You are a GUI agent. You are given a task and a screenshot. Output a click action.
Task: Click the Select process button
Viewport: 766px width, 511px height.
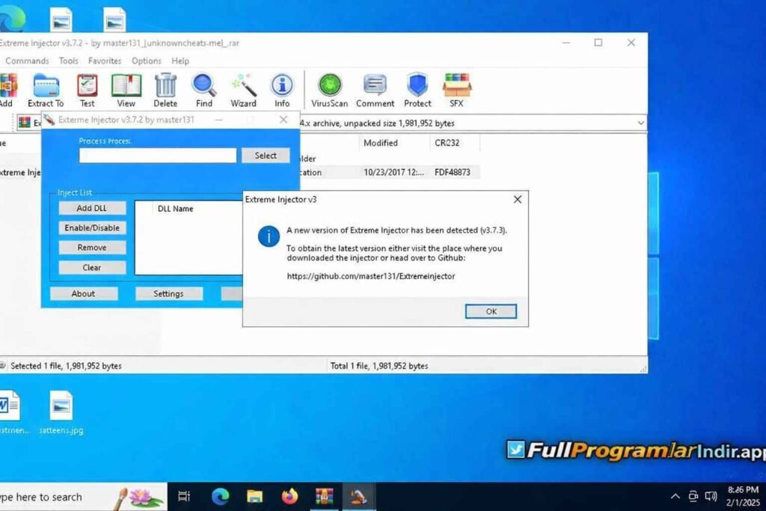[266, 156]
